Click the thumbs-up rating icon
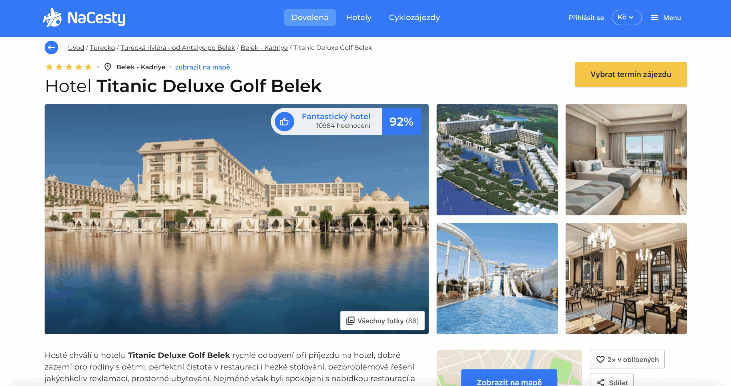The image size is (731, 386). coord(284,122)
